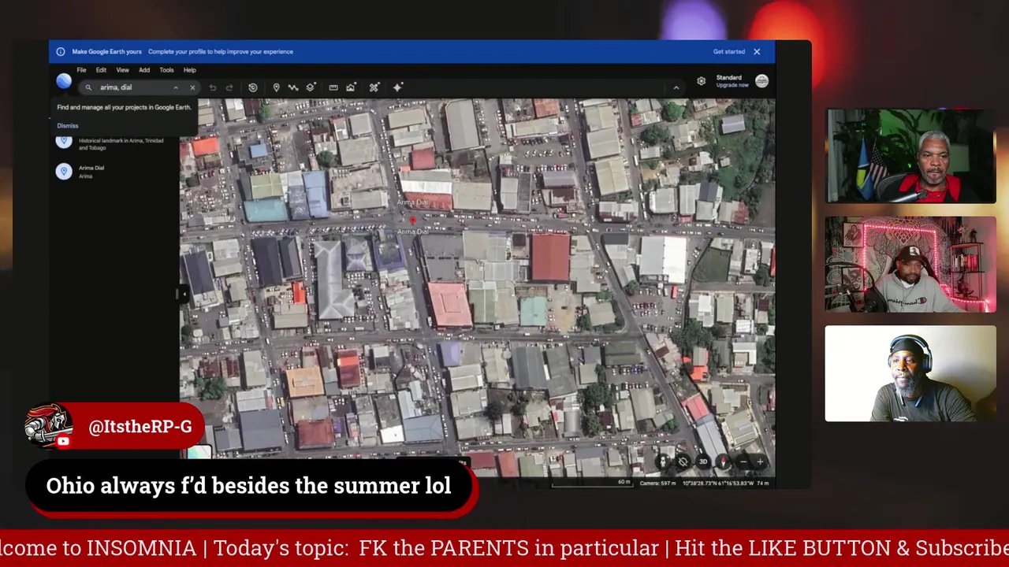
Task: Open map style settings gear
Action: [x=701, y=81]
